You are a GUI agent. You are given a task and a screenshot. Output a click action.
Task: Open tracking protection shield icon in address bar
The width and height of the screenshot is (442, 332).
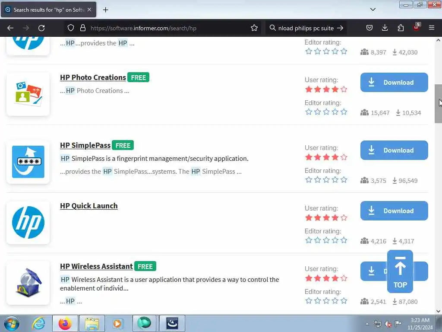(x=71, y=28)
